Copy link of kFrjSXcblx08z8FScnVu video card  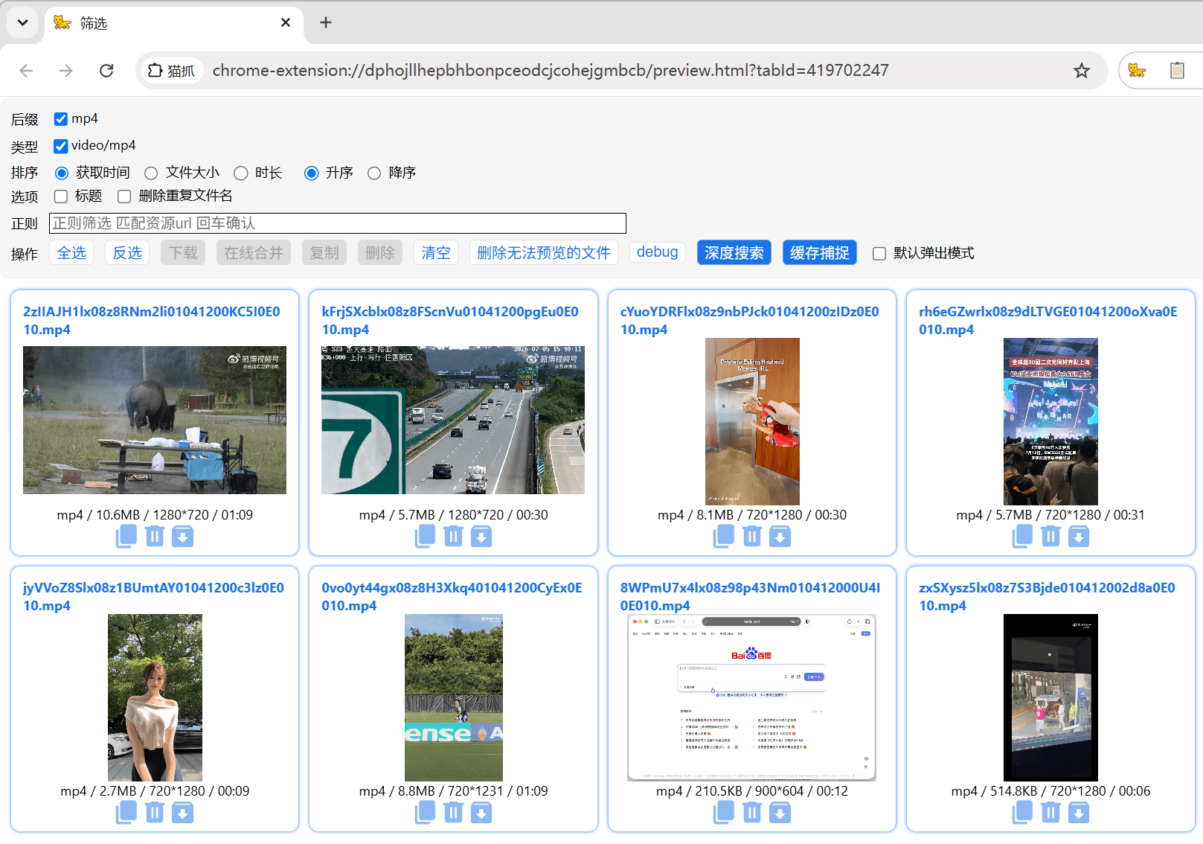(x=425, y=536)
